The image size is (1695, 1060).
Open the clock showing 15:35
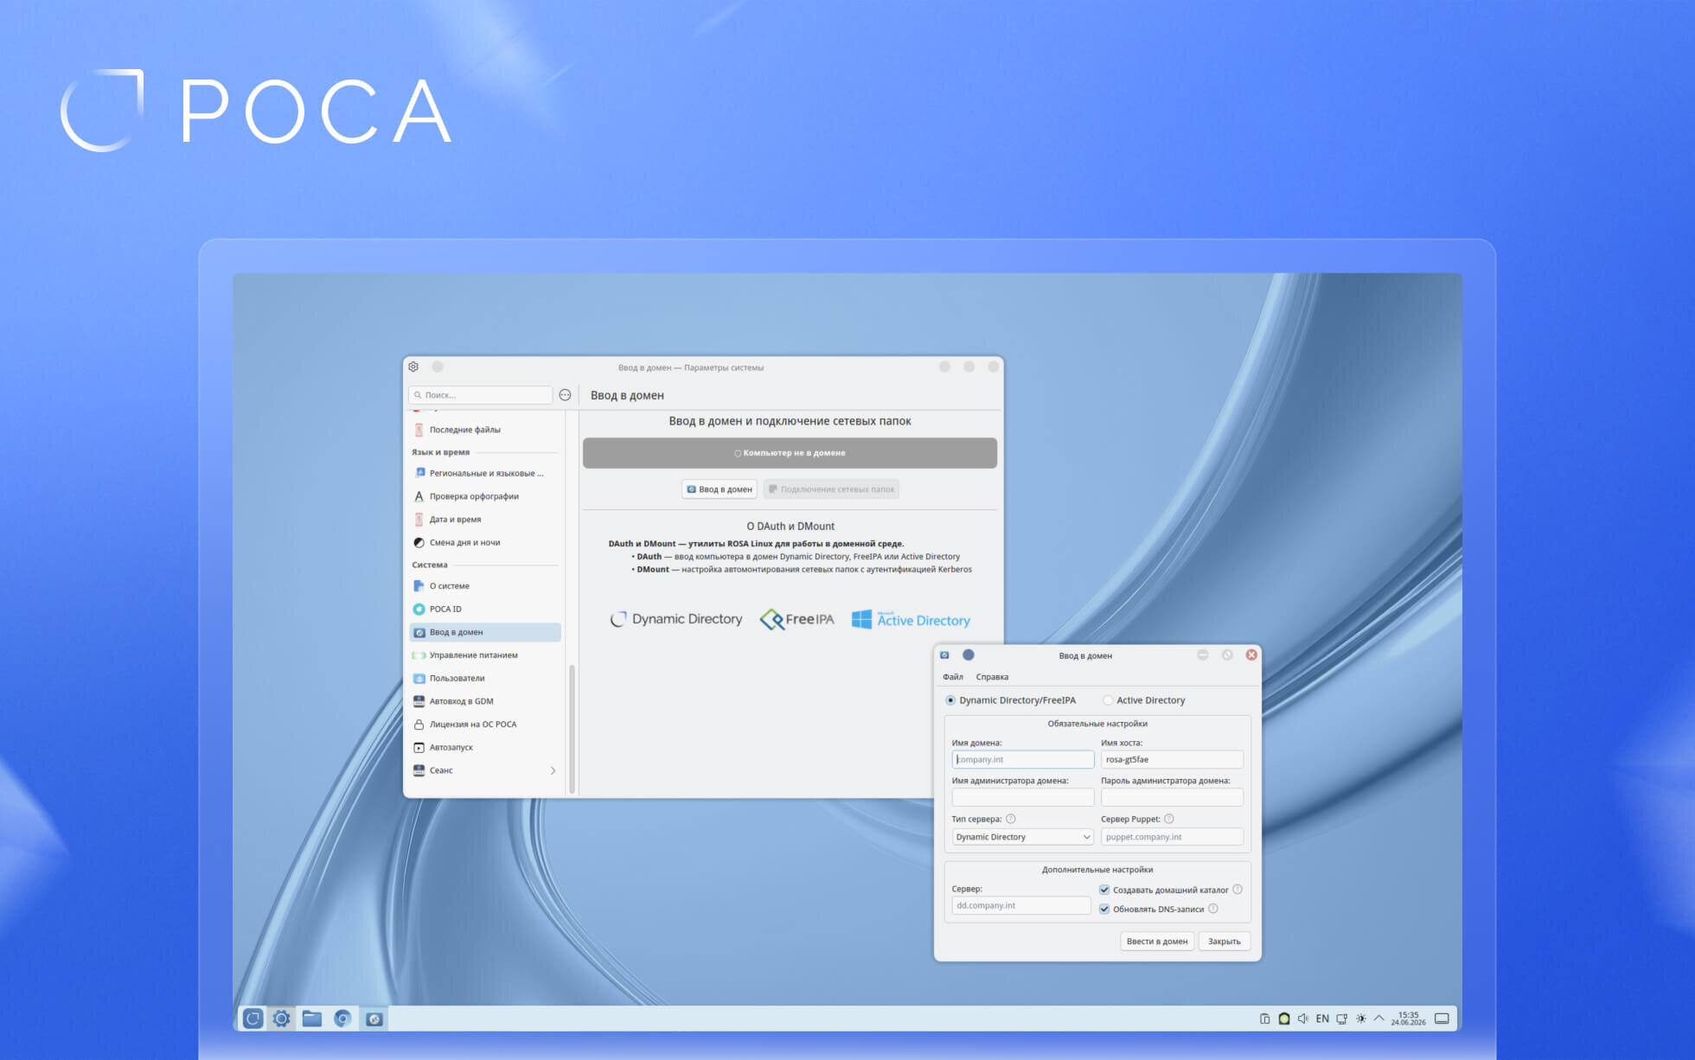1408,1018
